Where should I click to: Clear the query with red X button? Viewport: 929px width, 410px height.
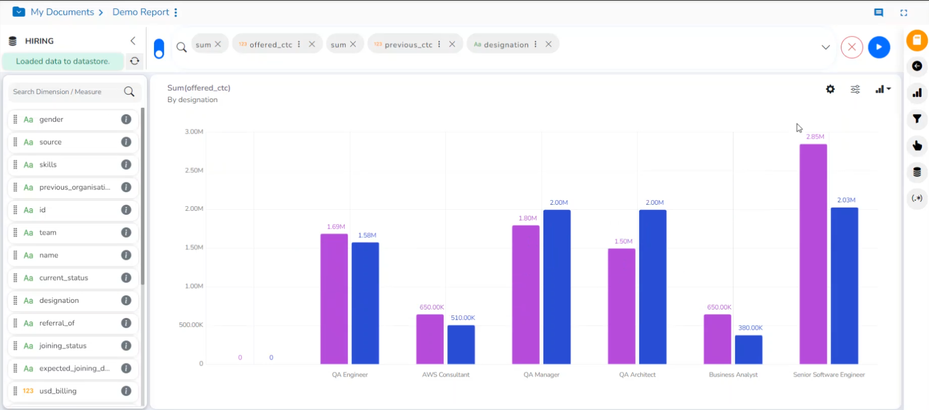[x=852, y=47]
